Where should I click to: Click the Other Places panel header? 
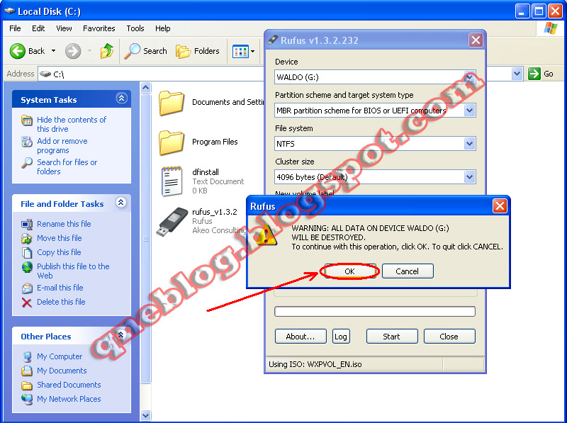click(72, 337)
